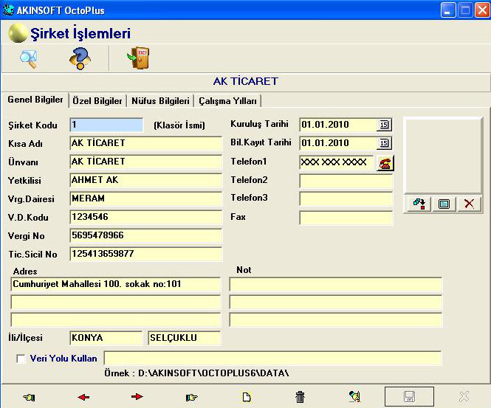
Task: Click the company logo image area
Action: pos(443,155)
